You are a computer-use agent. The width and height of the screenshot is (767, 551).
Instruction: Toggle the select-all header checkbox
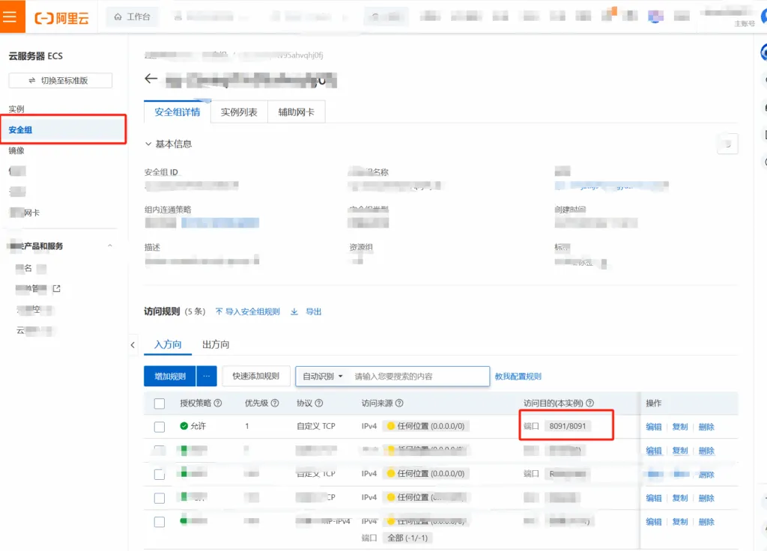(160, 404)
